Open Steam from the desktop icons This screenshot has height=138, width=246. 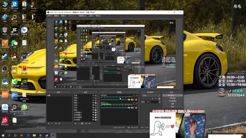click(5, 56)
